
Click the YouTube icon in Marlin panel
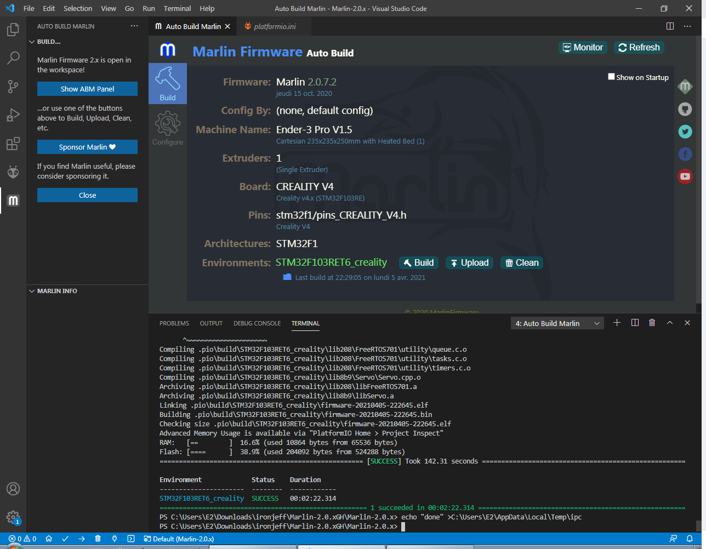pyautogui.click(x=685, y=176)
